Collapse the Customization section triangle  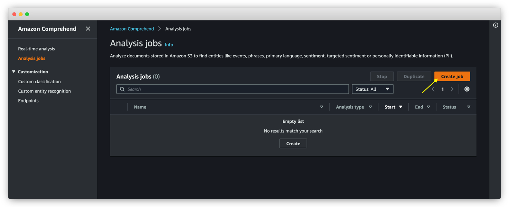click(x=14, y=72)
